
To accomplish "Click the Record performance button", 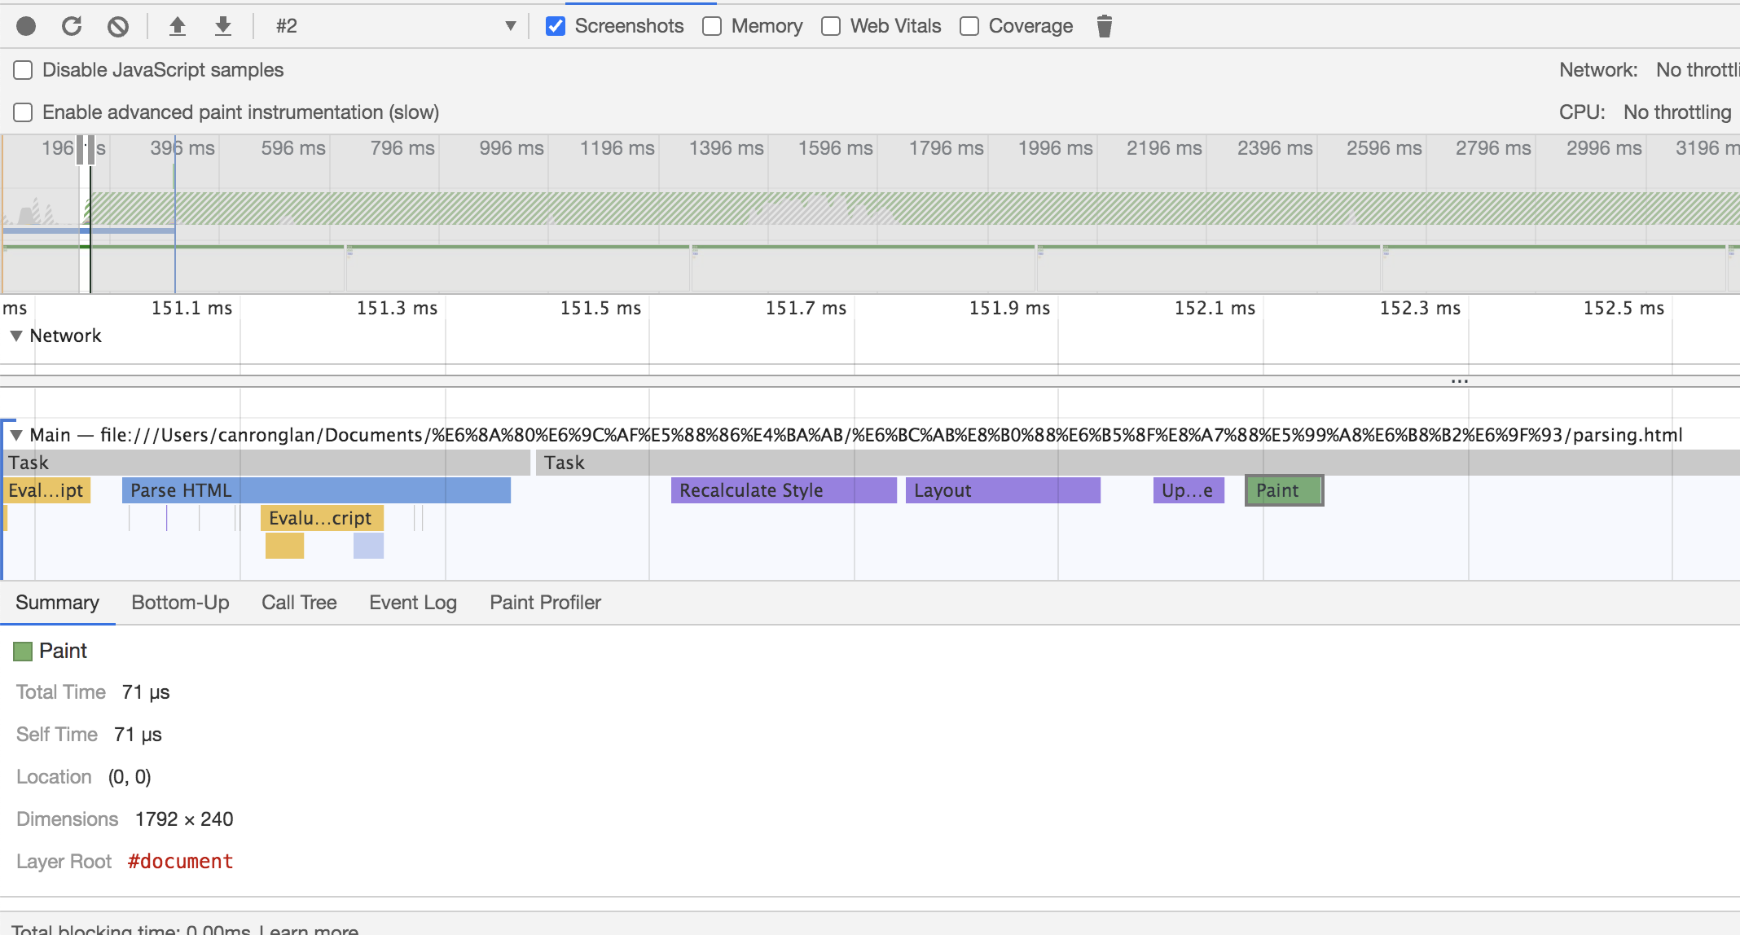I will point(26,26).
